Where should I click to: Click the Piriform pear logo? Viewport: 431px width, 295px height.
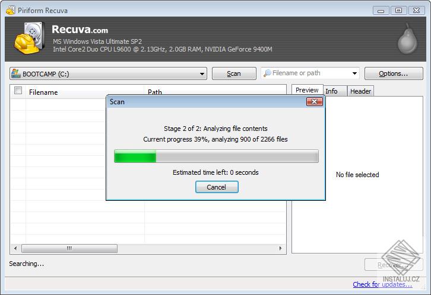point(407,39)
